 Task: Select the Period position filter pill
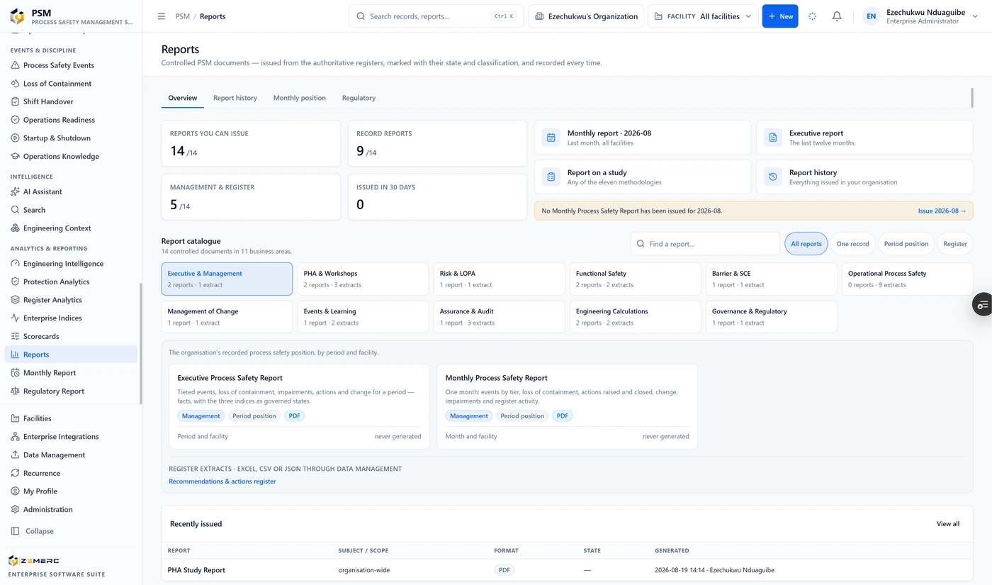pos(906,244)
